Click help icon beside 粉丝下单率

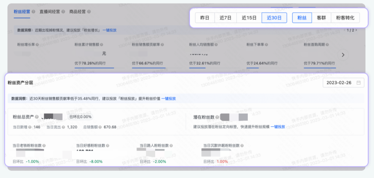click(x=266, y=44)
